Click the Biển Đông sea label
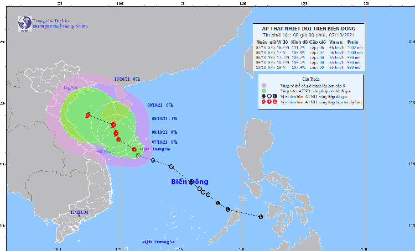 tap(190, 182)
